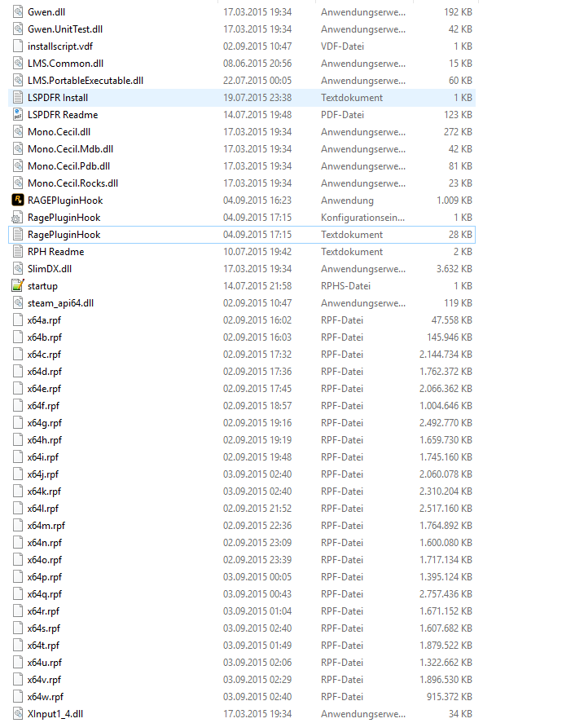This screenshot has width=584, height=723.
Task: Click the XInput1_4.dll file icon
Action: click(x=18, y=713)
